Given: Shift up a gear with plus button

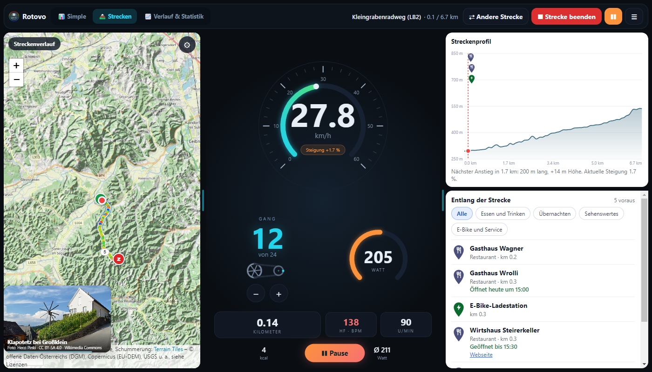Looking at the screenshot, I should point(278,293).
